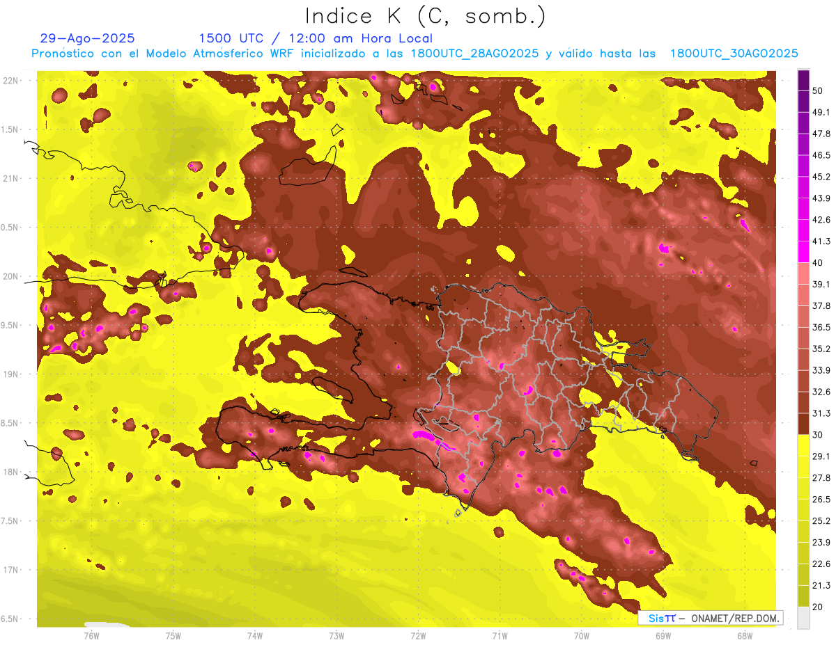836x645 pixels.
Task: Click the longitude label "75W"
Action: [173, 635]
